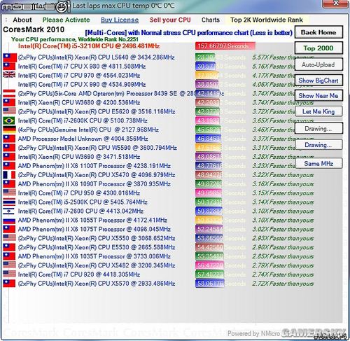The height and width of the screenshot is (341, 350).
Task: Click the Austrian flag beside AMD Opteron 8439 SE
Action: point(9,93)
